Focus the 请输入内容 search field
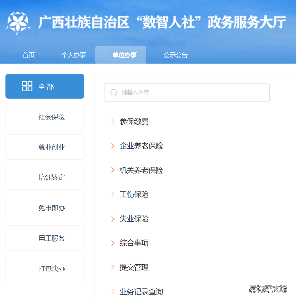This screenshot has width=296, height=299. [187, 93]
